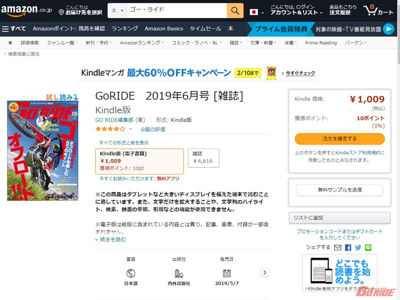Expand コミック・ラノベ・BL submenu
Screen dimensions: 400x300
[196, 43]
